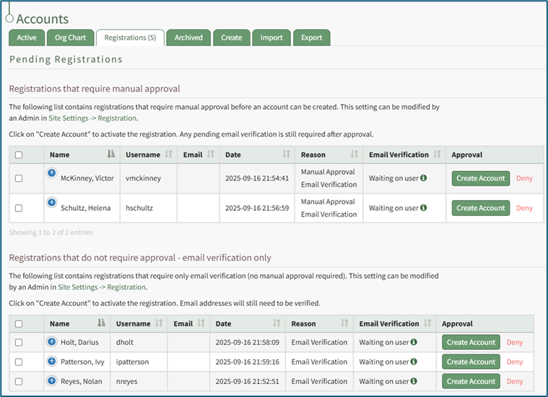Expand Reyes, Nolan row via plus icon

51,380
